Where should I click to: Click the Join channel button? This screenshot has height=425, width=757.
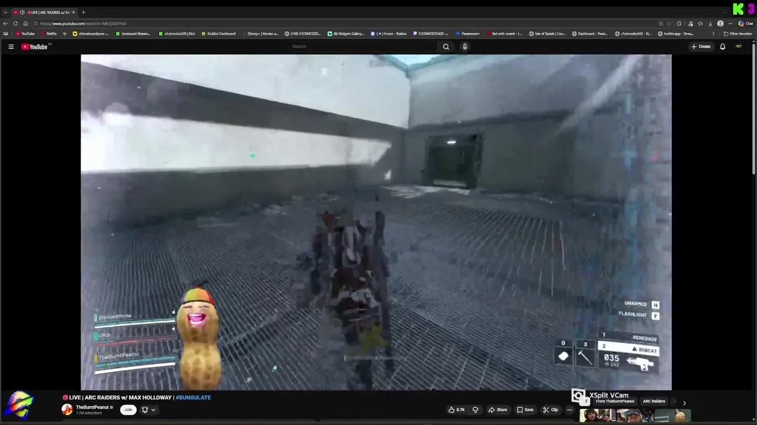pyautogui.click(x=128, y=410)
